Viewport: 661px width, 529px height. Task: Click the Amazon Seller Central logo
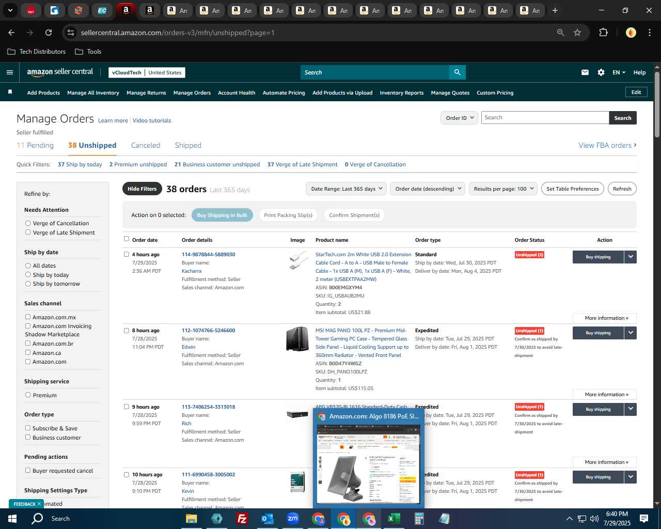coord(60,72)
